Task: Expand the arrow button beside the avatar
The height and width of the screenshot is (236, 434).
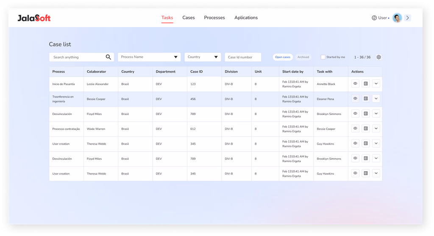Action: click(407, 18)
